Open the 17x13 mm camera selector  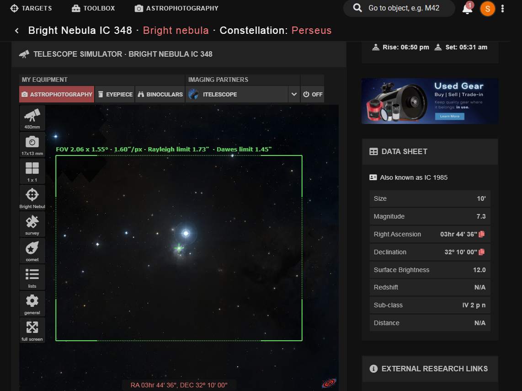tap(32, 144)
